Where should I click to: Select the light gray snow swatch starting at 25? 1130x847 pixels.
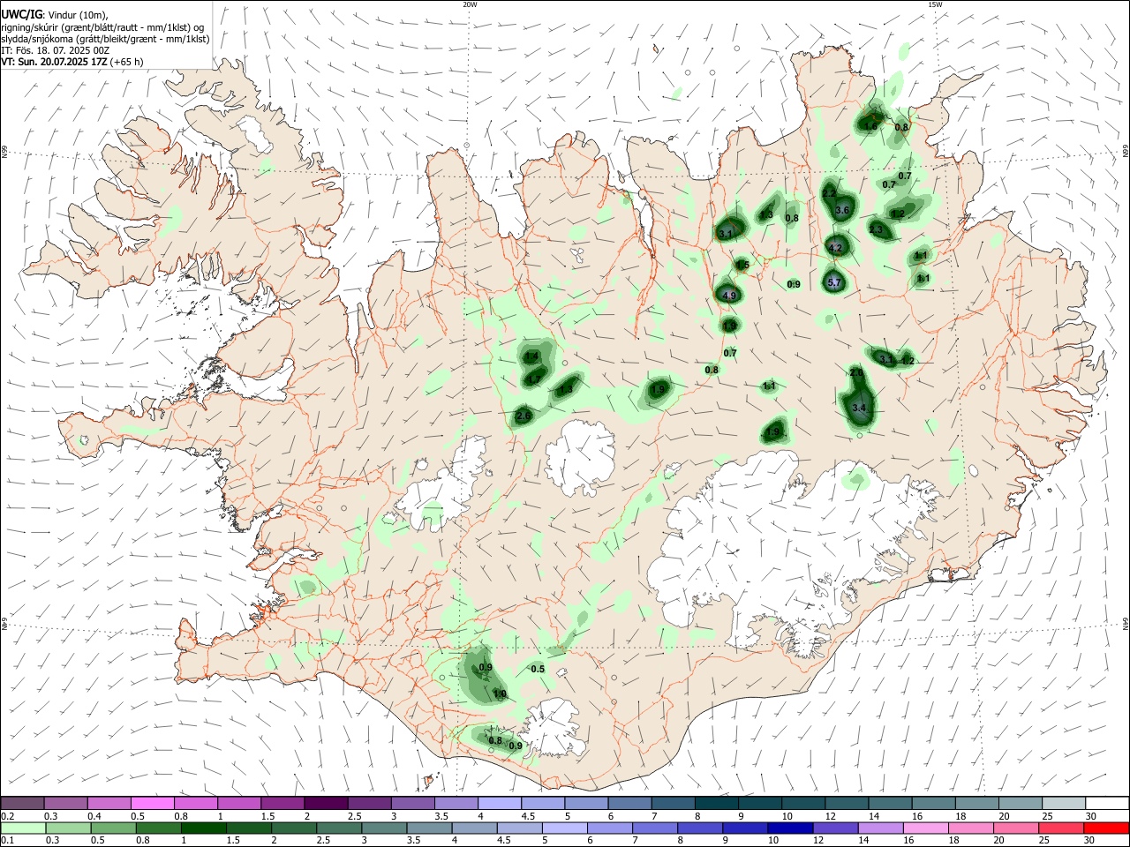click(x=1063, y=804)
